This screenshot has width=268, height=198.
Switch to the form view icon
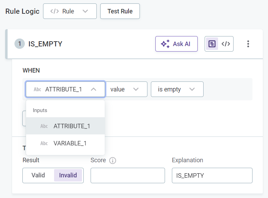click(212, 44)
